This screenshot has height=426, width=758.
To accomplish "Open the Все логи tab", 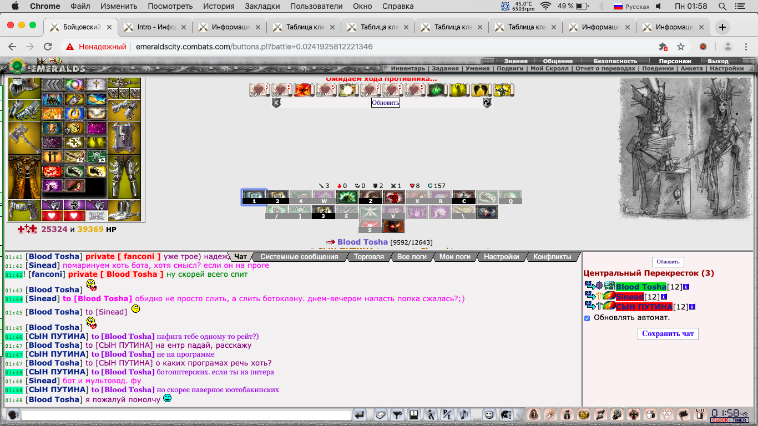I will (x=411, y=257).
